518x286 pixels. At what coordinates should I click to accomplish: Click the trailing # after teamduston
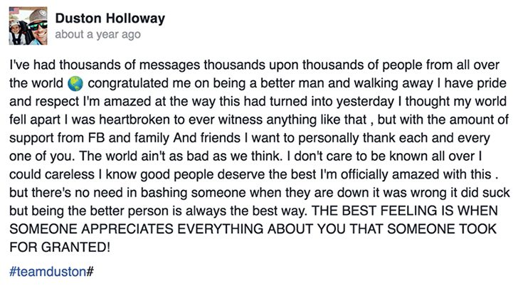[x=90, y=272]
